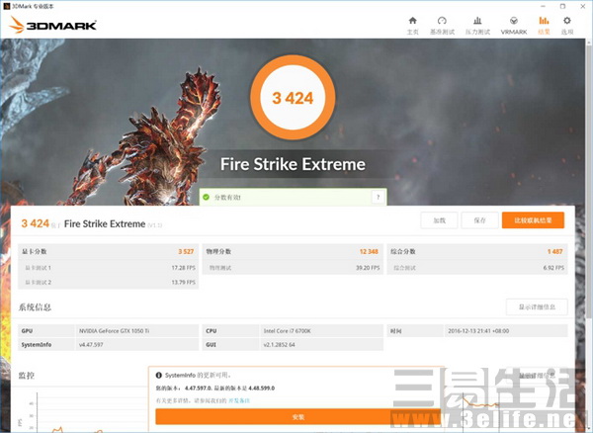Select the physics score 12 348

369,251
